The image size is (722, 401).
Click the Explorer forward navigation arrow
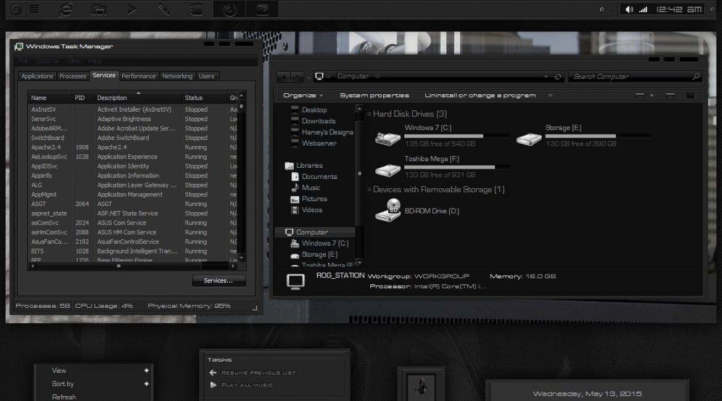click(x=297, y=76)
